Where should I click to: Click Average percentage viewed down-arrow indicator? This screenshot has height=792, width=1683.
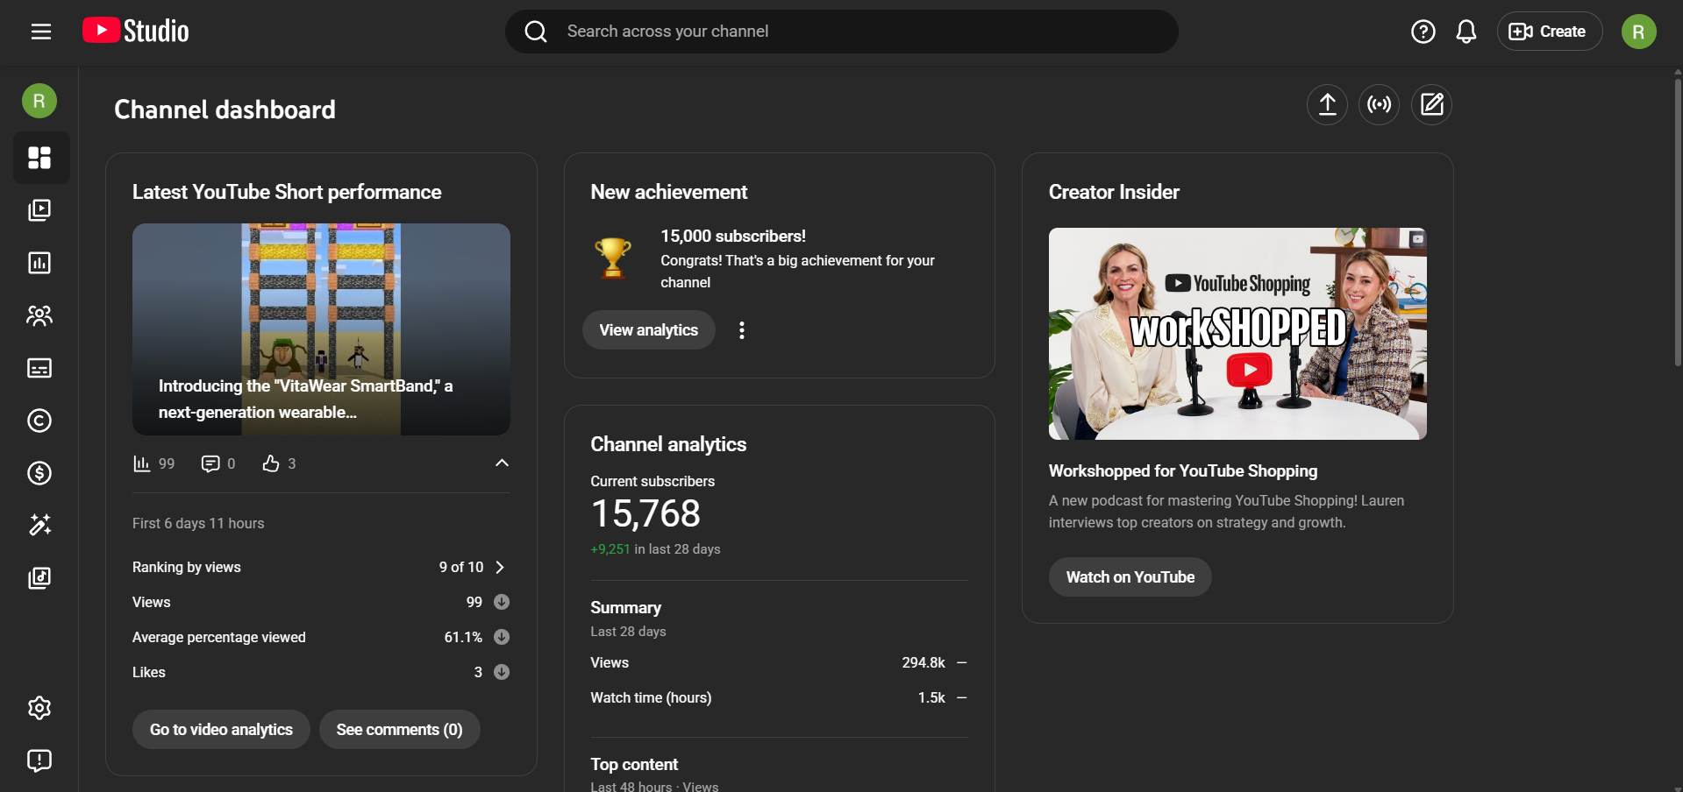(x=502, y=637)
